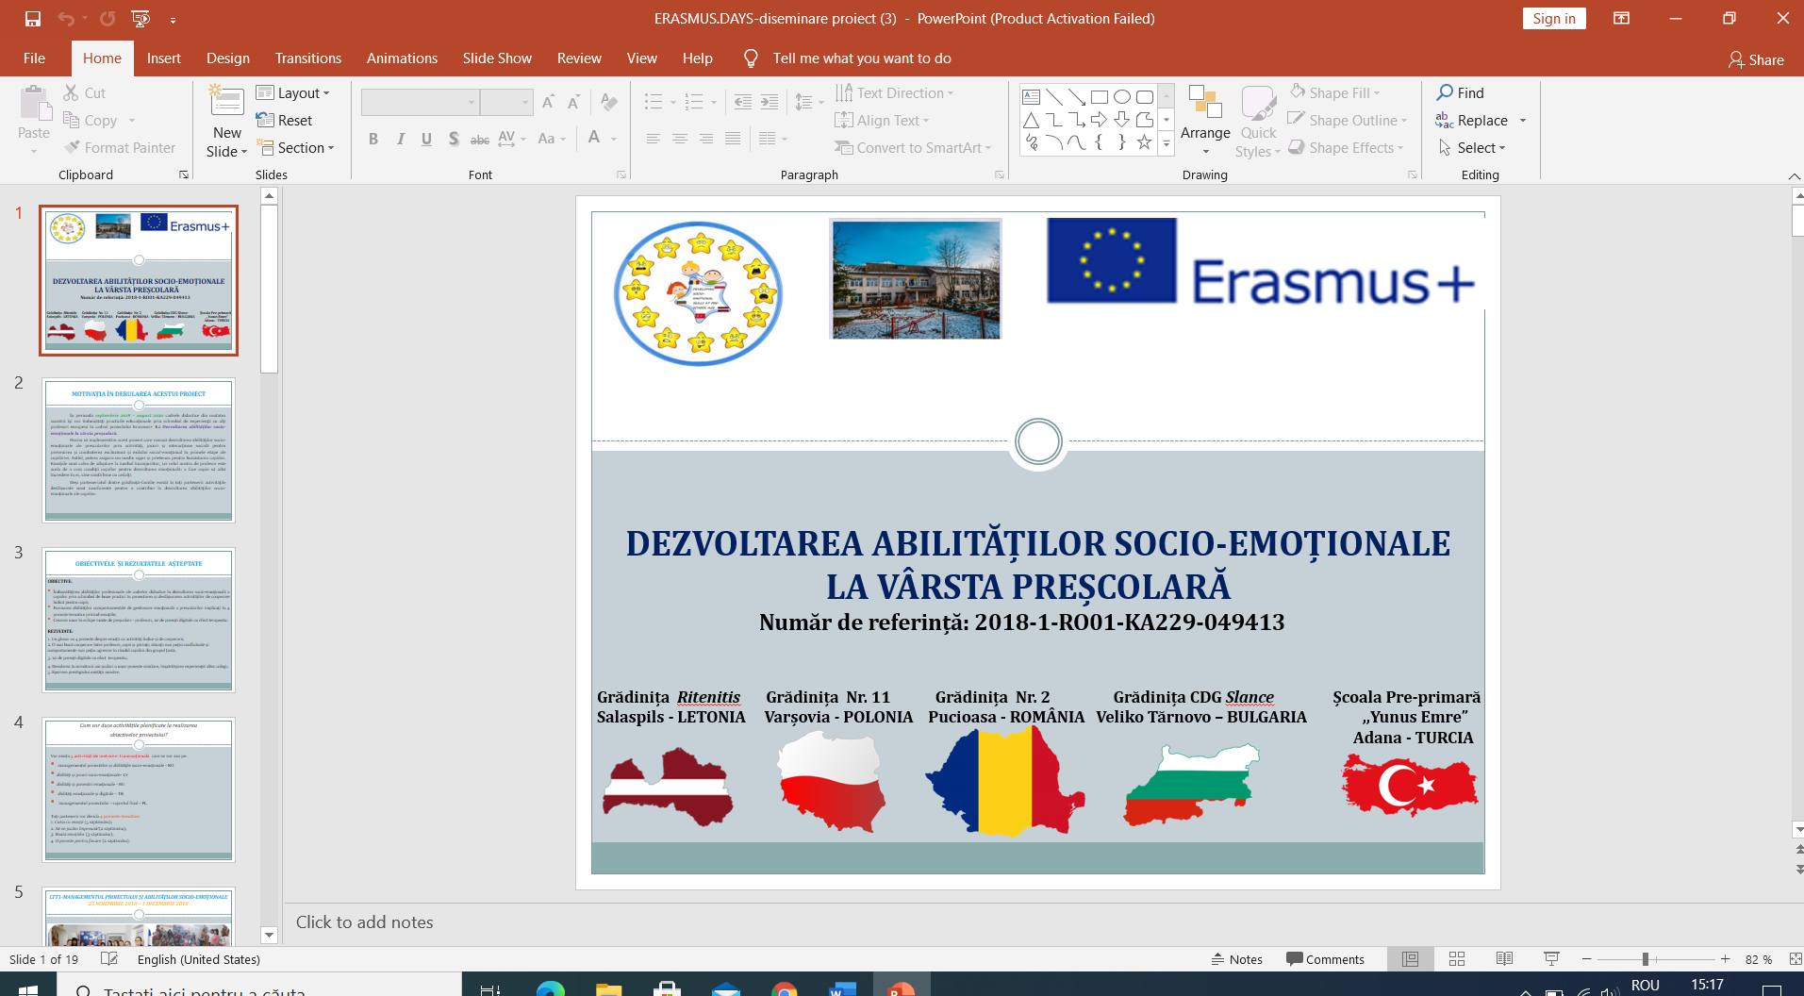This screenshot has height=996, width=1804.
Task: Click the Save icon in title bar
Action: point(33,19)
